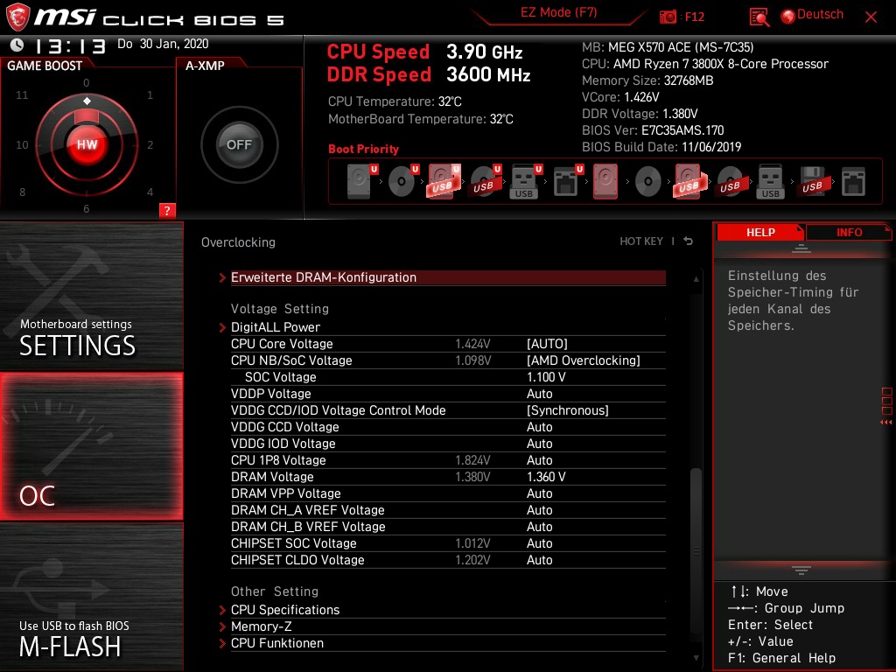Edit DRAM CH_A VREF Voltage value
The image size is (896, 672).
tap(539, 510)
